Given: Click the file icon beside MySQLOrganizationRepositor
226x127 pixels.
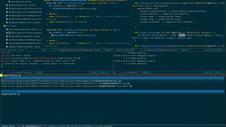Looking at the screenshot, I should [x=7, y=16].
